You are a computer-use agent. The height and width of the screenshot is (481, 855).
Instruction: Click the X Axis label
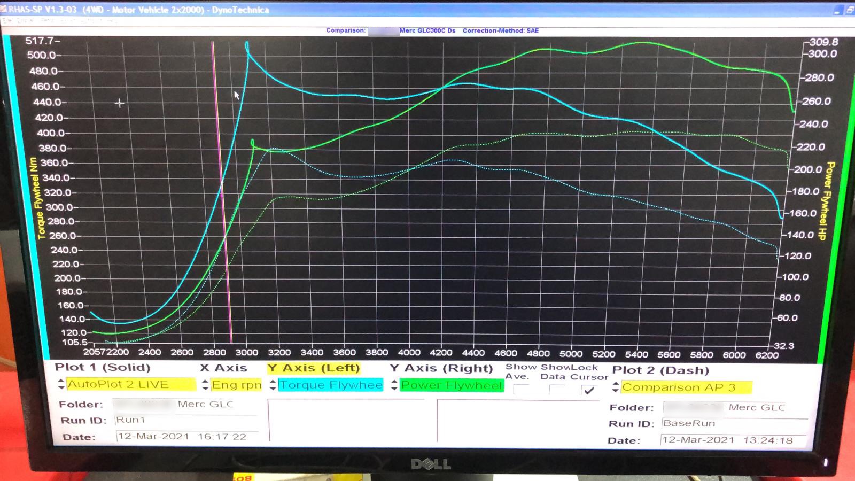click(223, 368)
